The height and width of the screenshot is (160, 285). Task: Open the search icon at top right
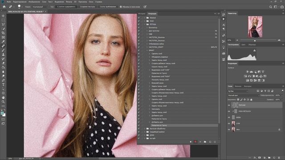(270, 7)
